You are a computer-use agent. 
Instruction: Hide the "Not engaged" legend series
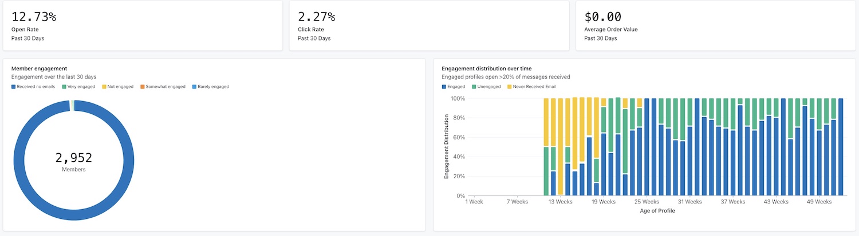click(x=120, y=87)
